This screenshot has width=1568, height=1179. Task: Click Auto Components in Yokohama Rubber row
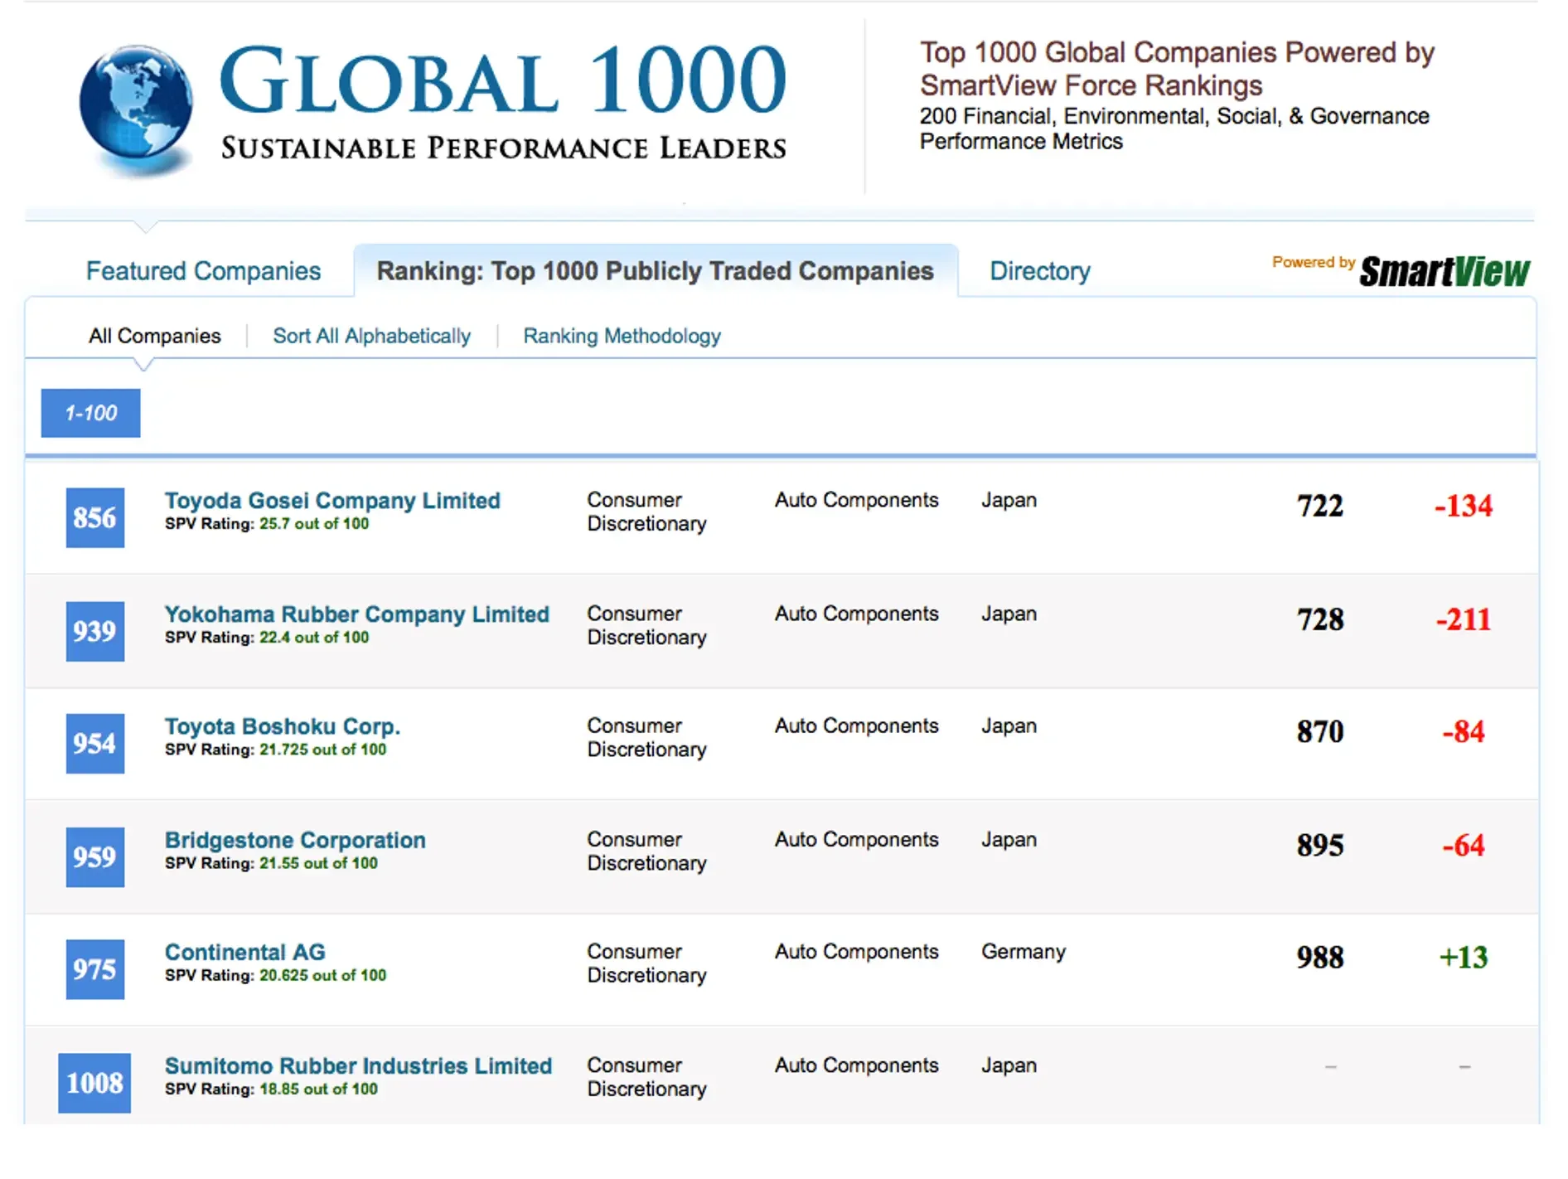856,614
